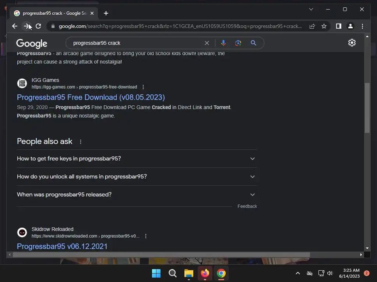The height and width of the screenshot is (282, 377).
Task: Start a search by voice
Action: (223, 43)
